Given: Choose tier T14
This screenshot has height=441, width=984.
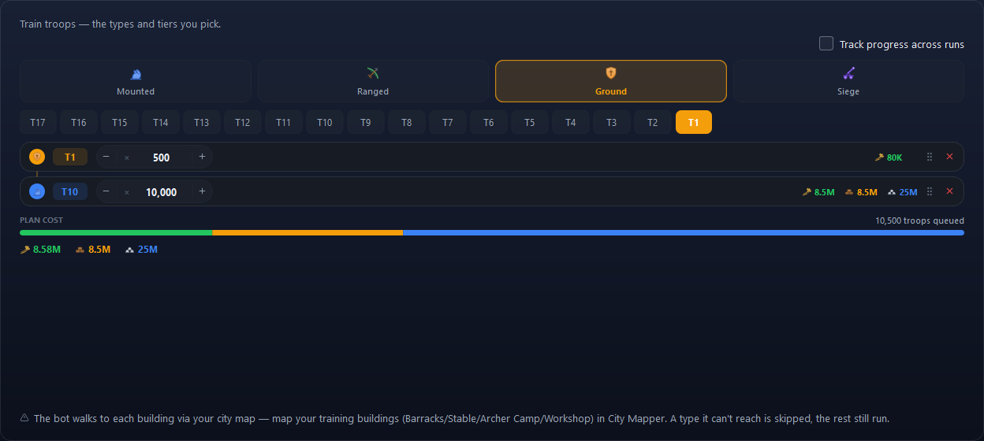Looking at the screenshot, I should (161, 122).
